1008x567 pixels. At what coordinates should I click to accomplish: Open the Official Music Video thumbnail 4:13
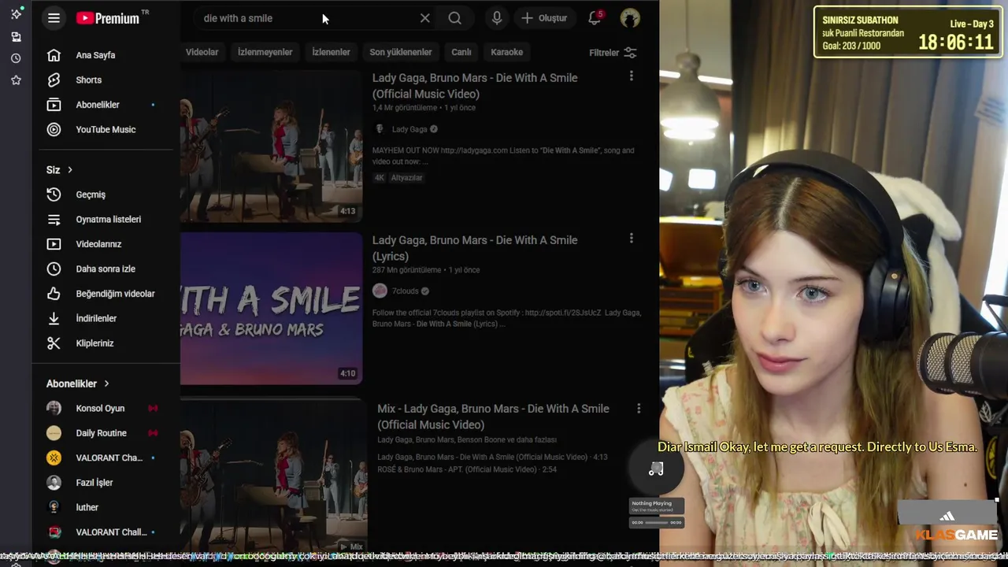(271, 146)
